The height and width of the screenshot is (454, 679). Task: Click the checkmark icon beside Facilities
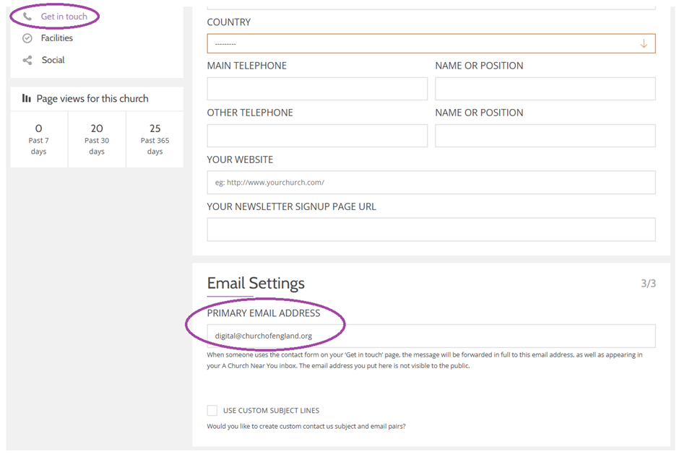(x=27, y=38)
